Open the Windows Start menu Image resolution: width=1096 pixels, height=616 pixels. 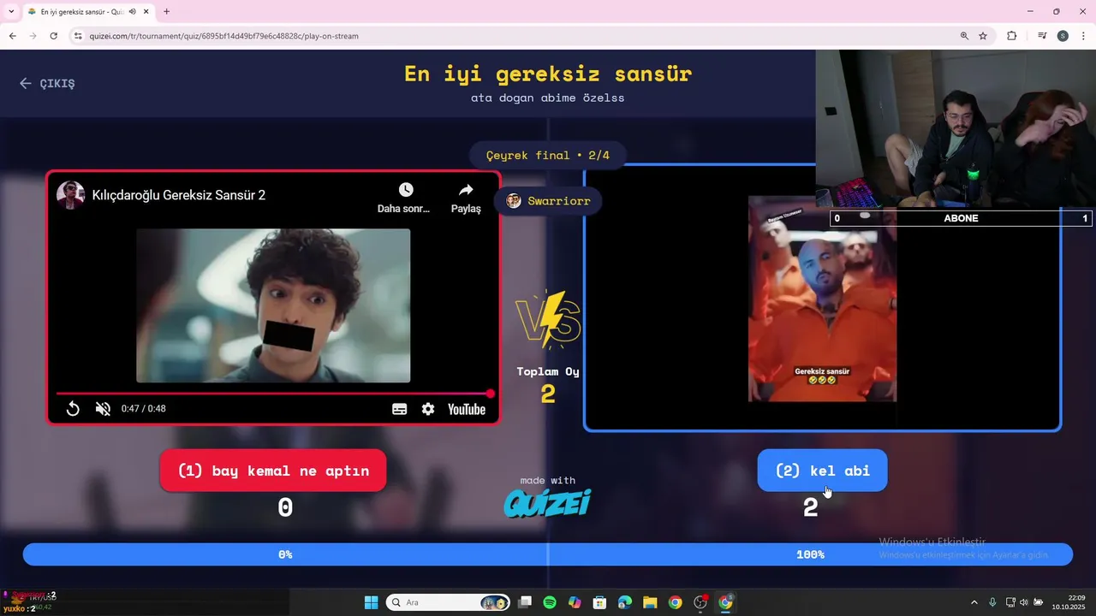(x=371, y=602)
